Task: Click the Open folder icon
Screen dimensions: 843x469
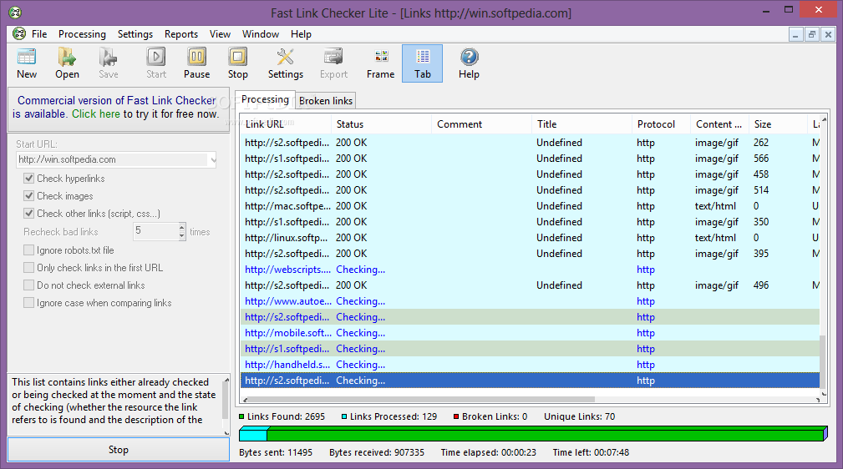Action: pos(67,57)
